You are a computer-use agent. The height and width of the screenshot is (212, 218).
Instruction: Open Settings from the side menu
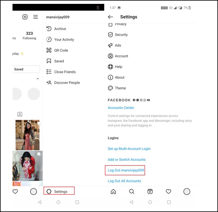click(59, 191)
